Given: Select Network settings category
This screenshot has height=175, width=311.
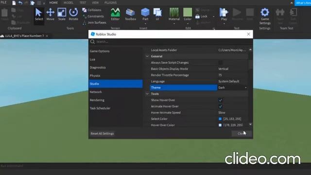Looking at the screenshot, I should [116, 92].
